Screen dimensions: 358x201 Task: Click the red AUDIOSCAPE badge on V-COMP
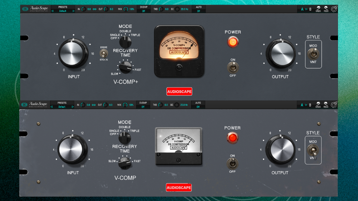point(179,187)
